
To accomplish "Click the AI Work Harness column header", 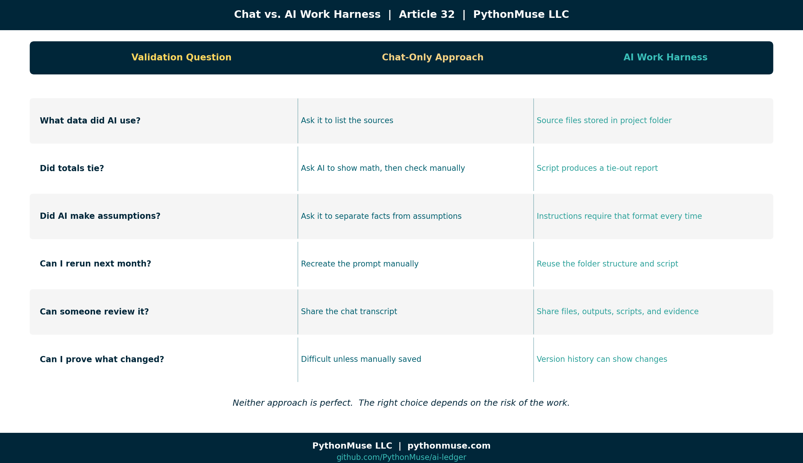I will click(x=665, y=57).
